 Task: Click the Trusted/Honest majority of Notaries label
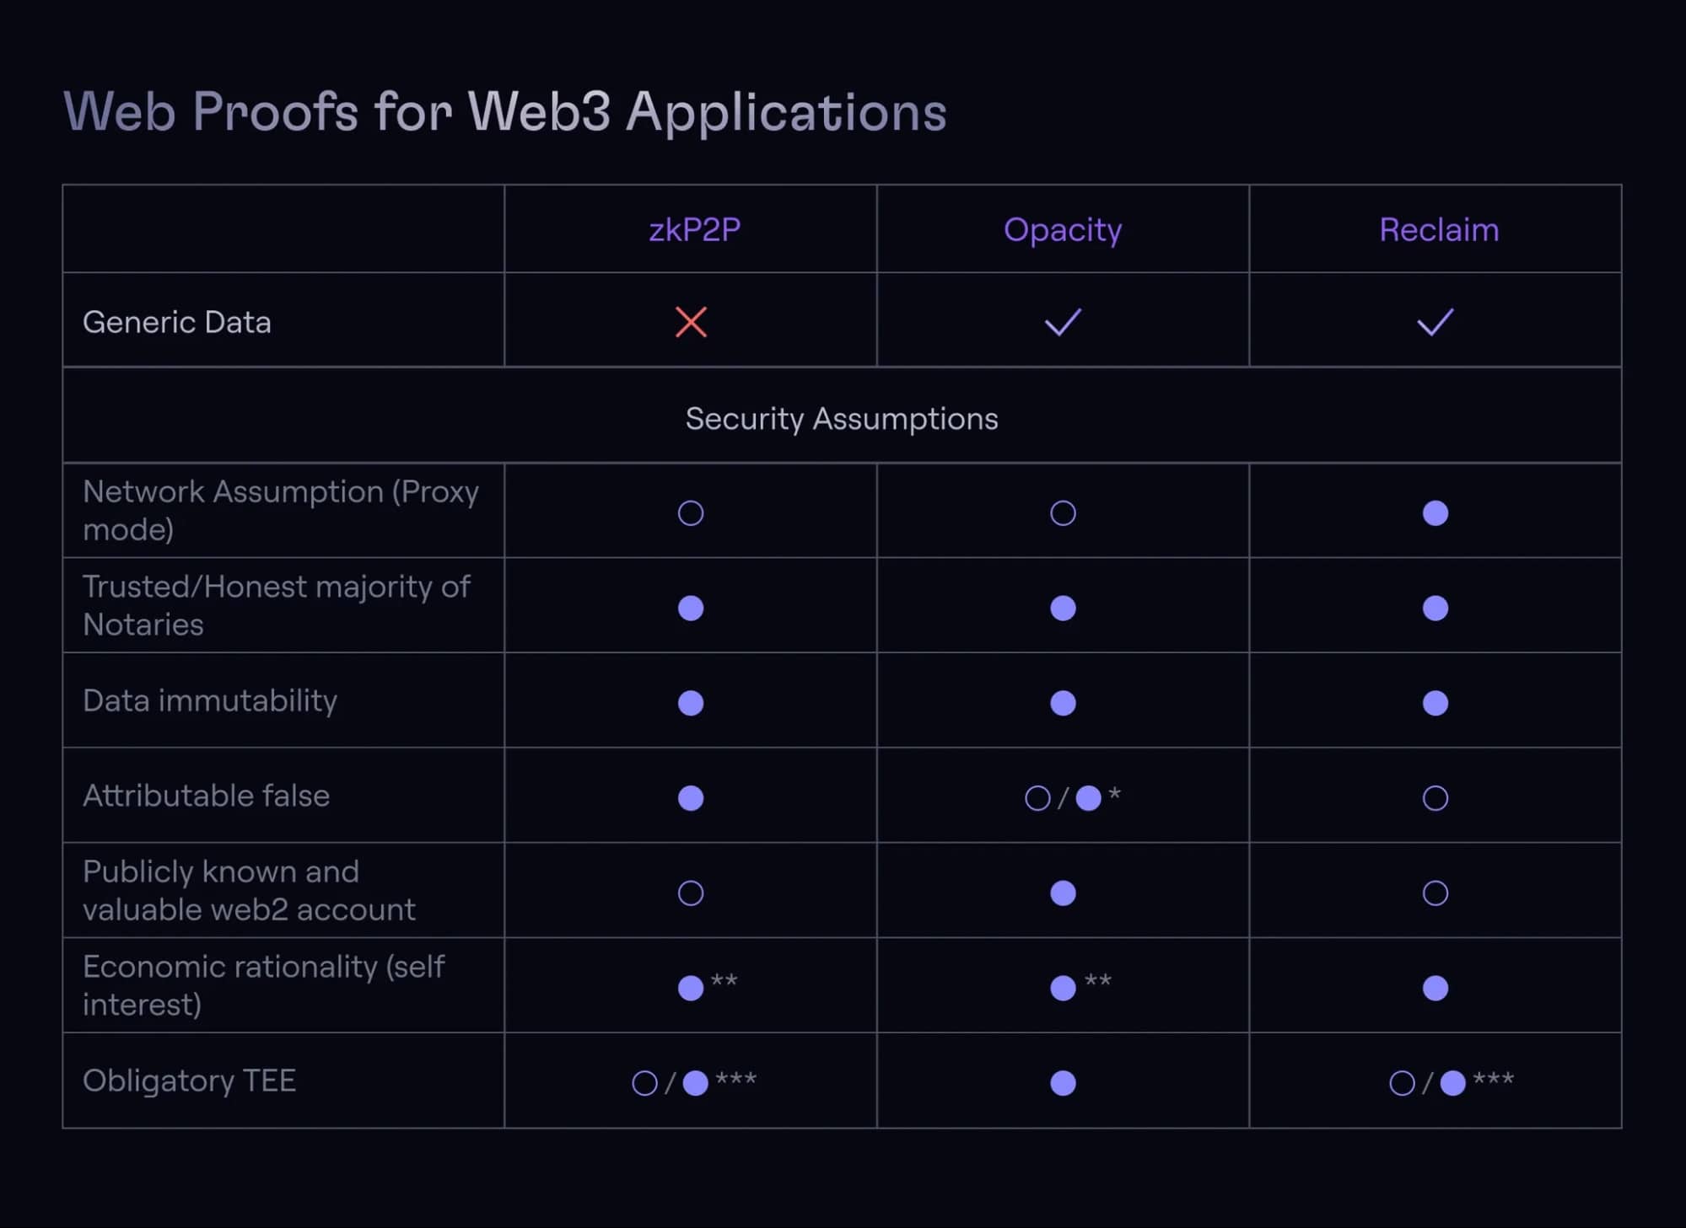(x=276, y=605)
